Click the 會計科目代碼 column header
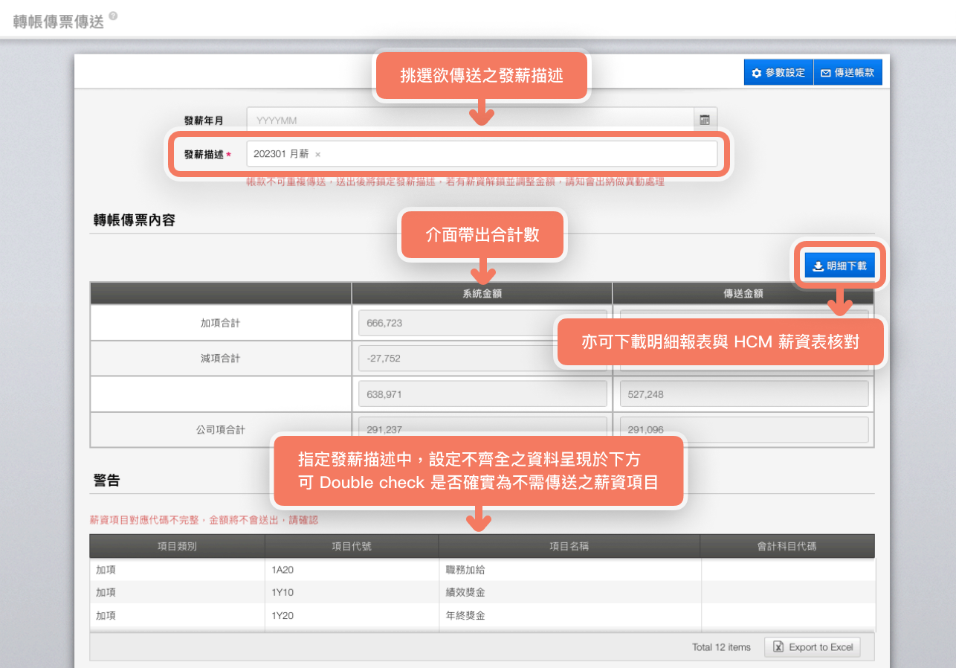Image resolution: width=956 pixels, height=668 pixels. (x=787, y=546)
